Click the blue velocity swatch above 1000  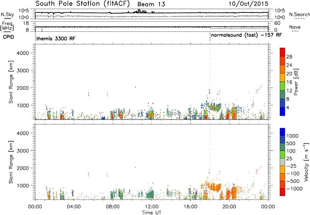click(282, 132)
